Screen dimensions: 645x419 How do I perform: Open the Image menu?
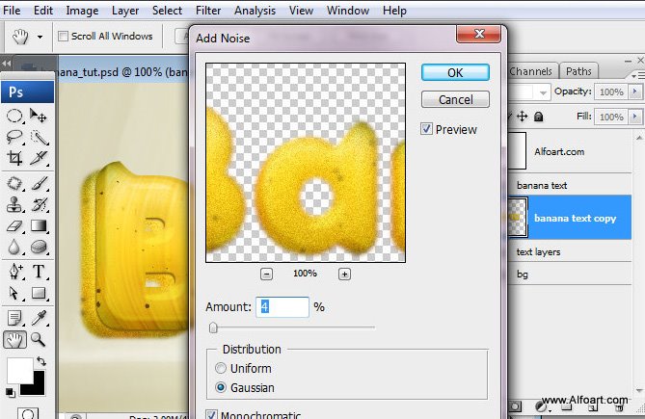pos(82,11)
